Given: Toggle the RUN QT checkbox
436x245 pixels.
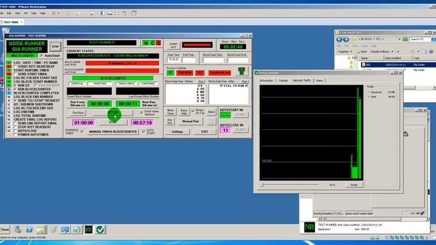Looking at the screenshot, I should click(15, 85).
